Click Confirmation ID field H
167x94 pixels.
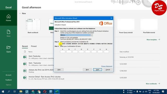coord(106,52)
